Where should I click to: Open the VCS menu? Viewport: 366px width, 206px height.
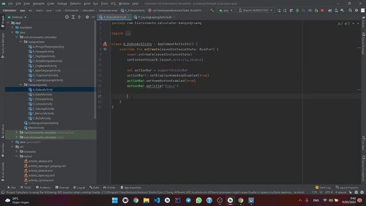point(113,3)
